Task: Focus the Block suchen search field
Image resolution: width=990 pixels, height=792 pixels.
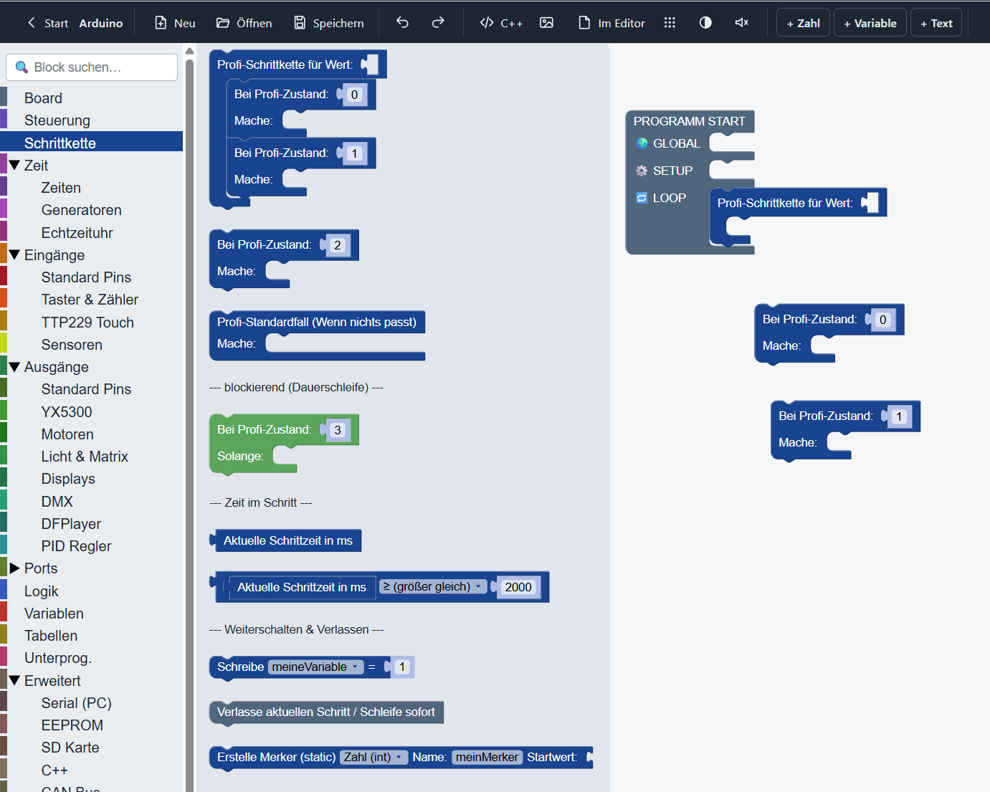Action: pyautogui.click(x=92, y=67)
